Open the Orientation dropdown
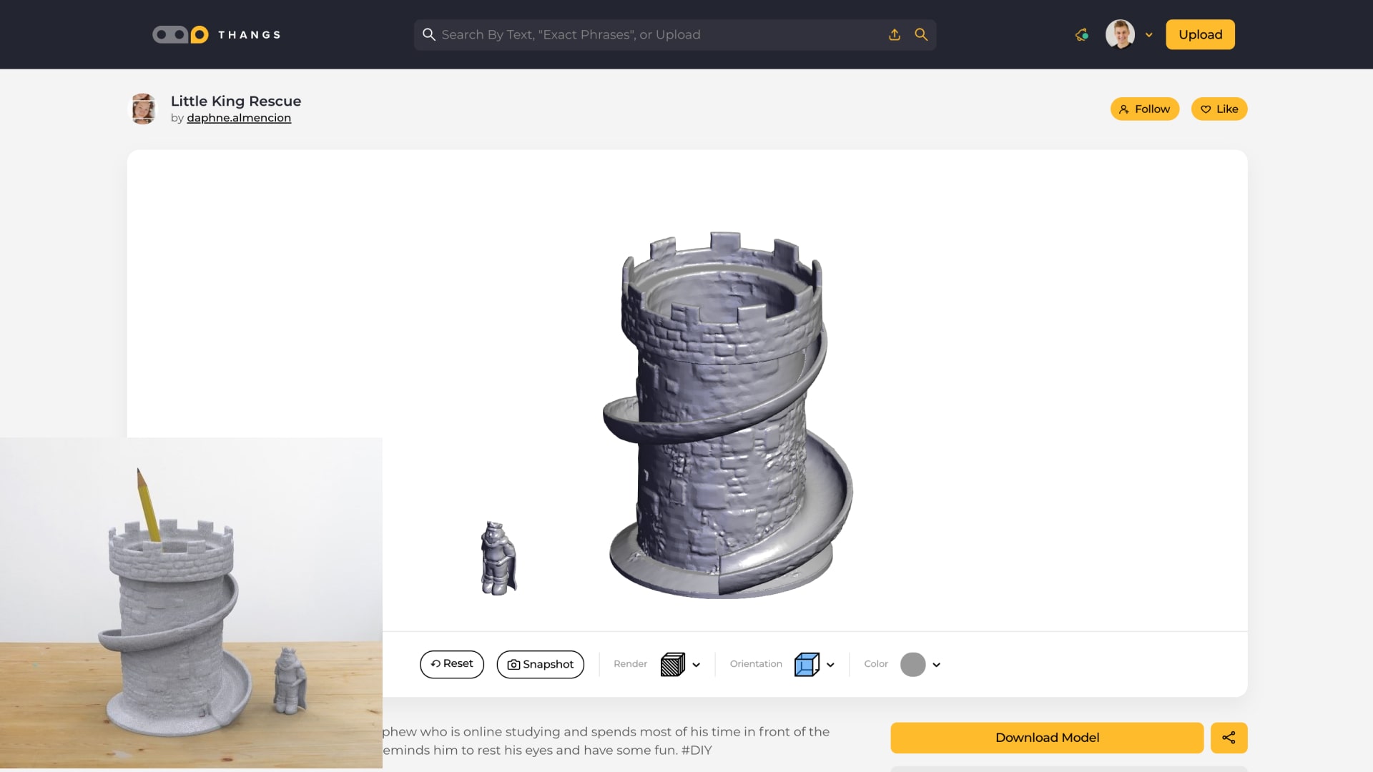 831,664
